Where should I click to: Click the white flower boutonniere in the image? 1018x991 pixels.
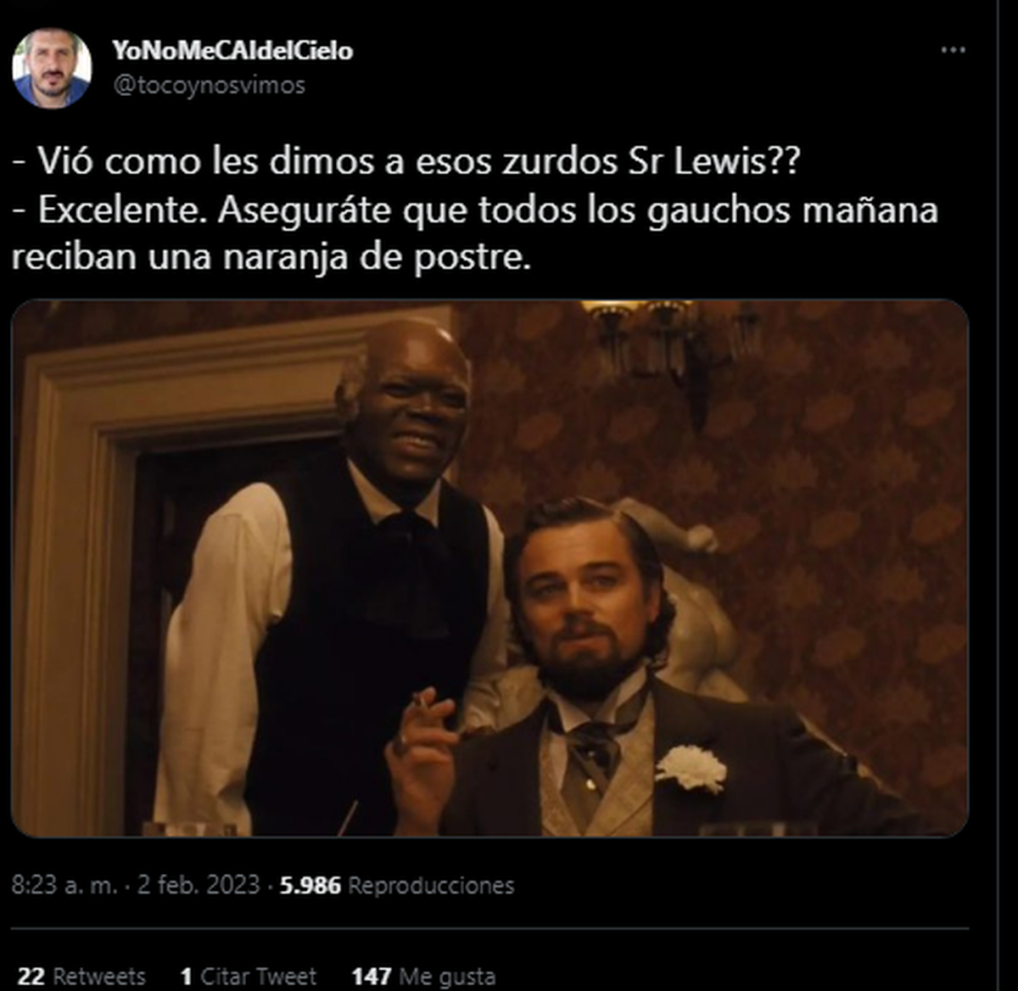[691, 769]
